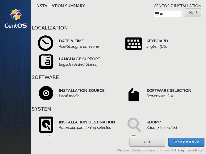Viewport: 206px width, 154px height.
Task: Click the CentOS logo
Action: click(x=16, y=18)
